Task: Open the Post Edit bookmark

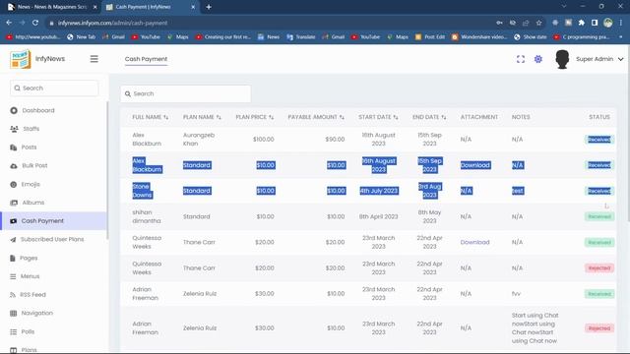Action: coord(430,37)
